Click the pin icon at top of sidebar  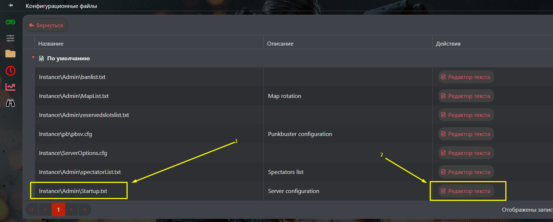[10, 5]
